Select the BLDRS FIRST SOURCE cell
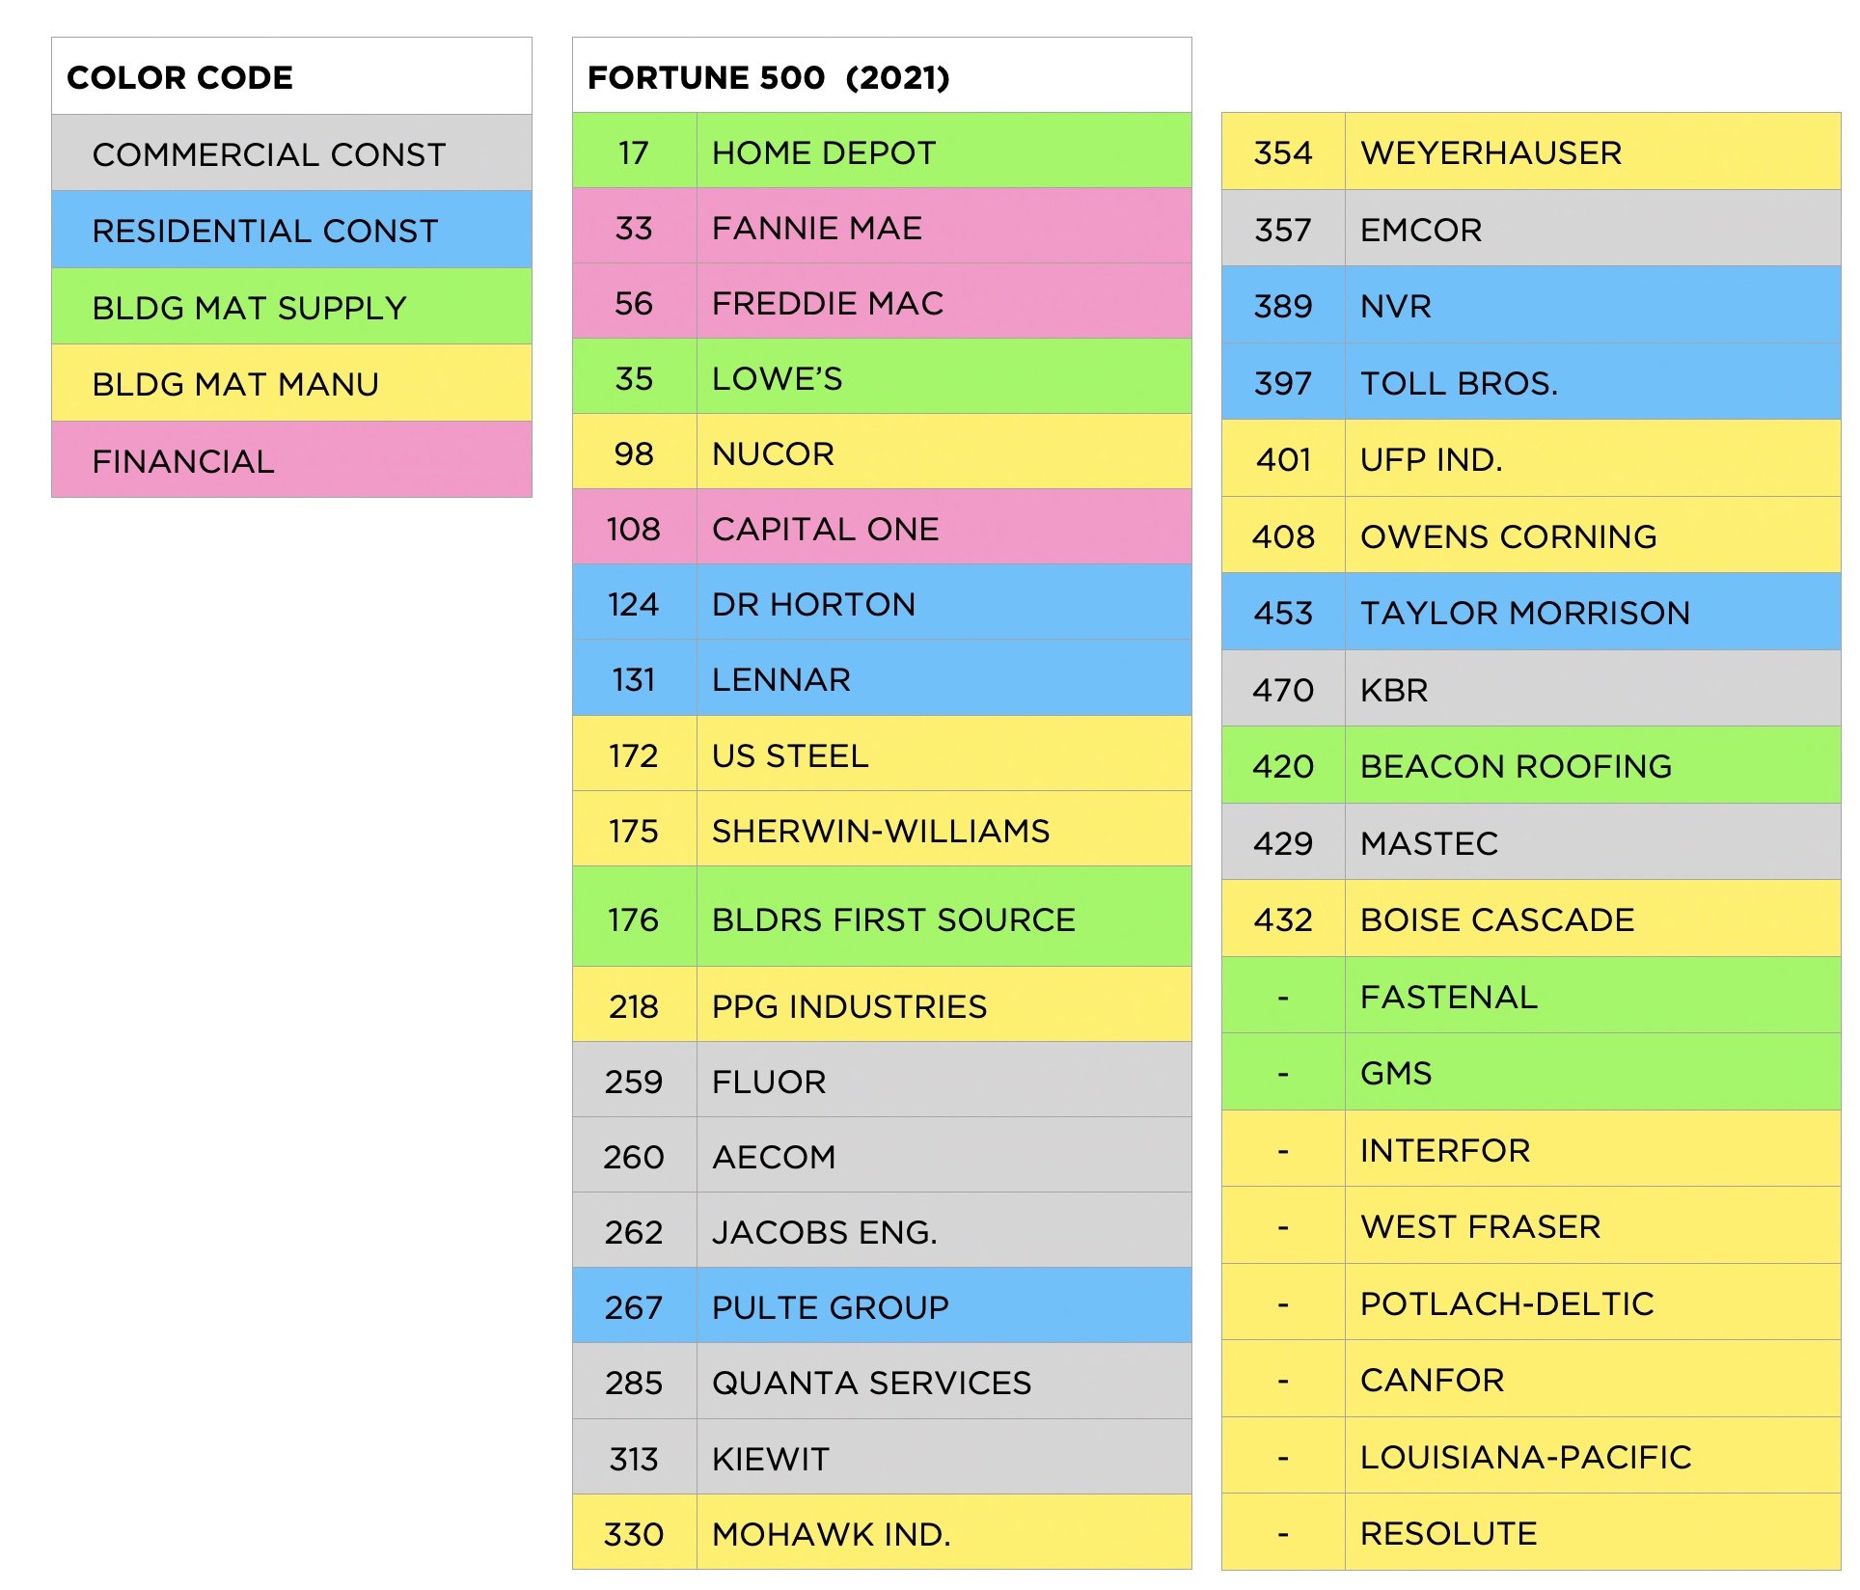 944,917
